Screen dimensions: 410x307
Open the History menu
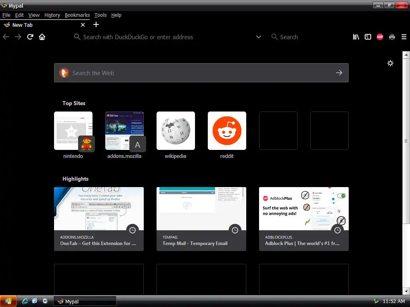point(52,15)
